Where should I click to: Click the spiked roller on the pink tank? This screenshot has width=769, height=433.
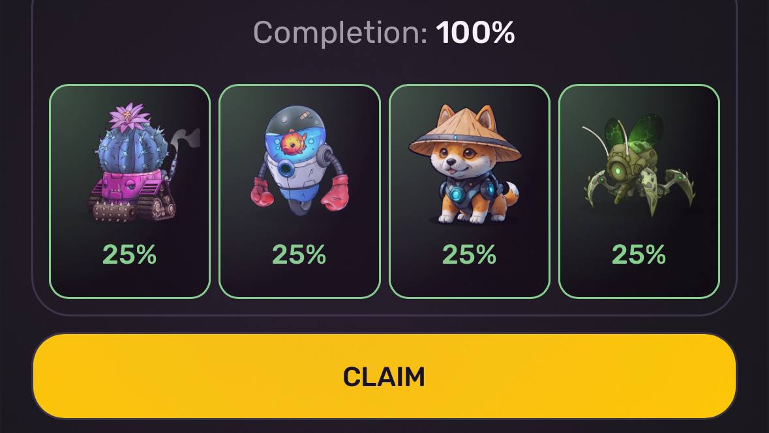pyautogui.click(x=113, y=210)
